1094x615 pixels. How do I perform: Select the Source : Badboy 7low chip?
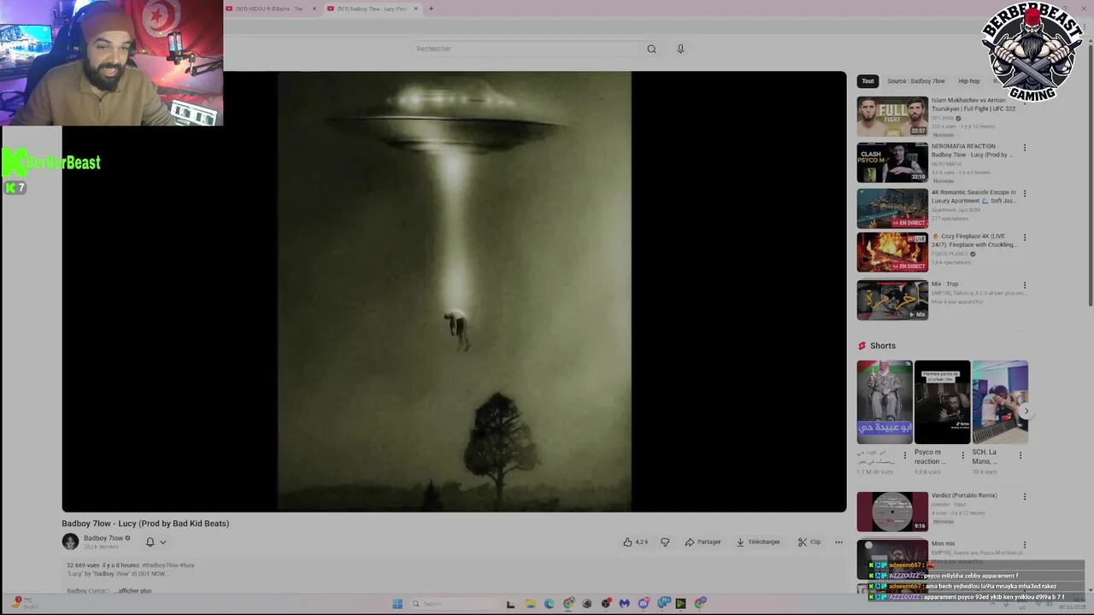pyautogui.click(x=915, y=81)
